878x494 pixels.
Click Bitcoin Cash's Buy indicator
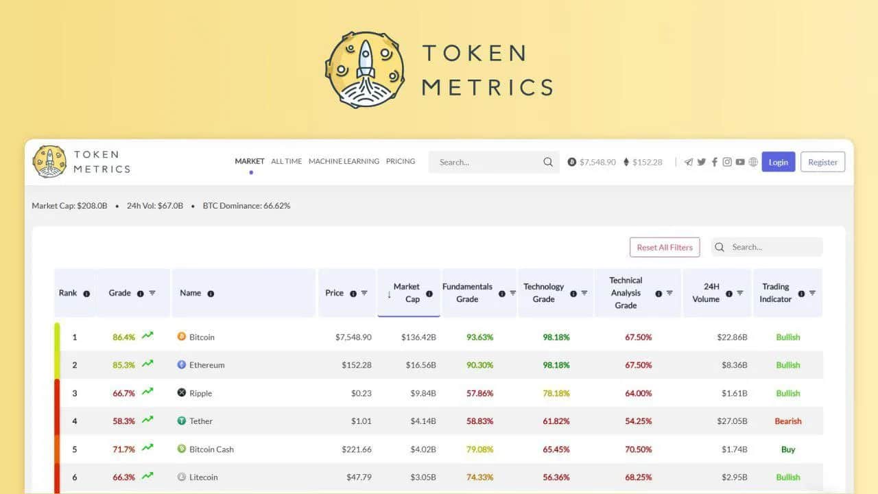tap(788, 449)
